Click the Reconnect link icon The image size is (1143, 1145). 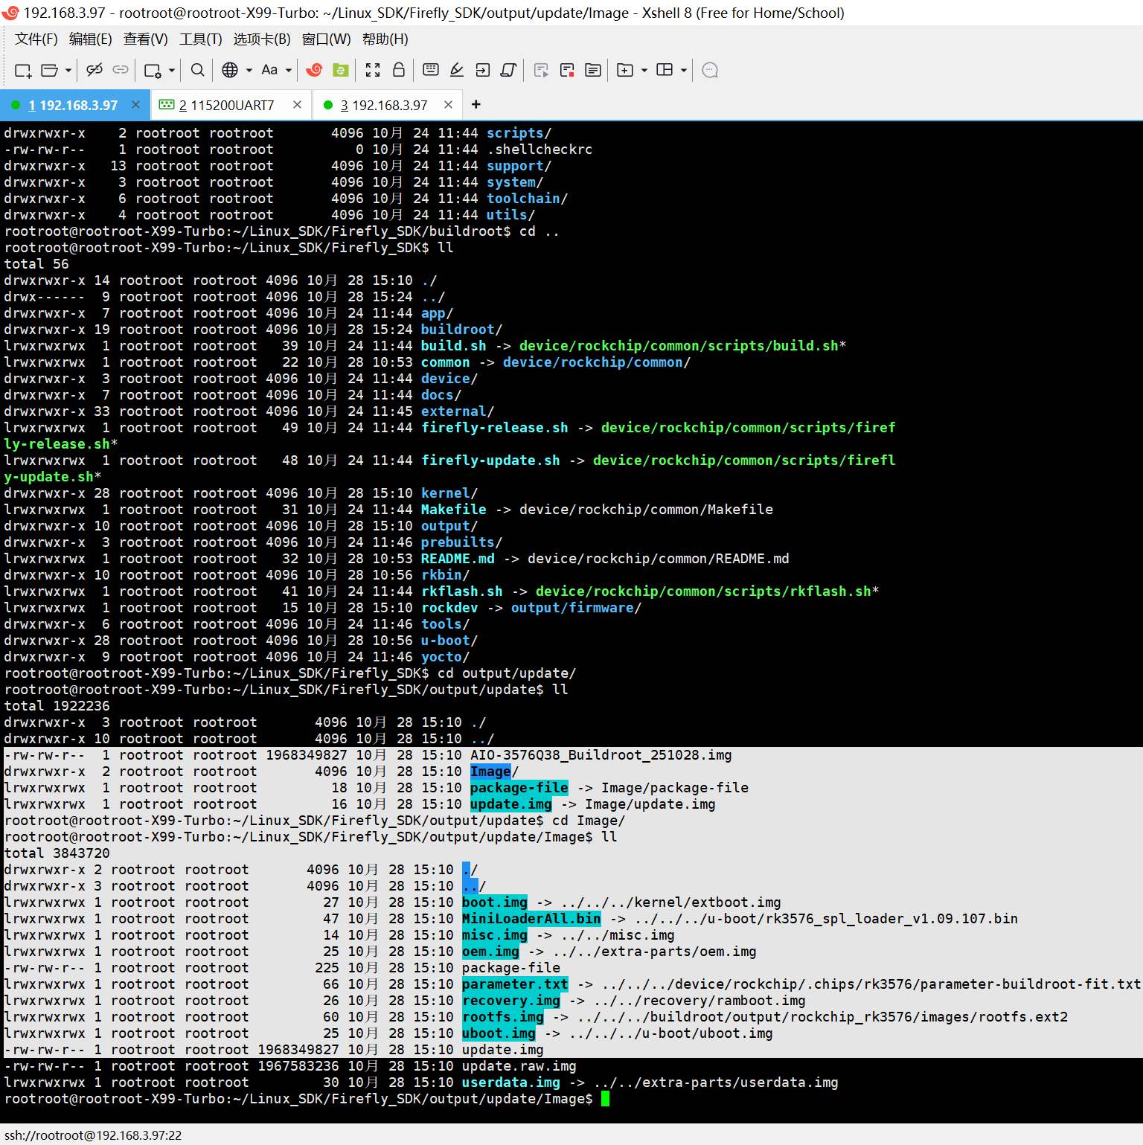pyautogui.click(x=121, y=70)
